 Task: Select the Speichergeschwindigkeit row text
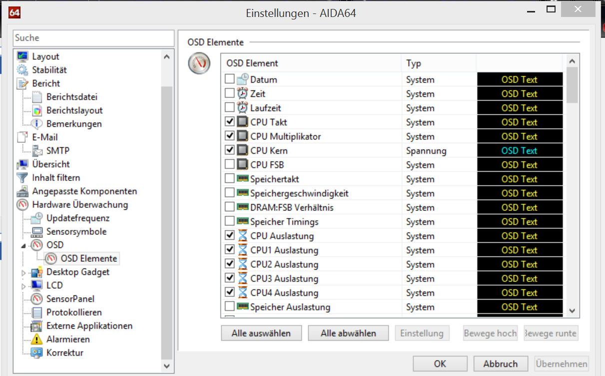pos(299,193)
